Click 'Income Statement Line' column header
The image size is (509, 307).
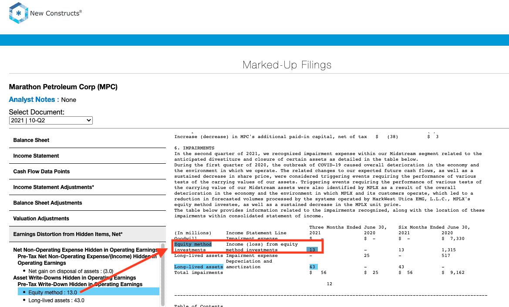tap(256, 233)
